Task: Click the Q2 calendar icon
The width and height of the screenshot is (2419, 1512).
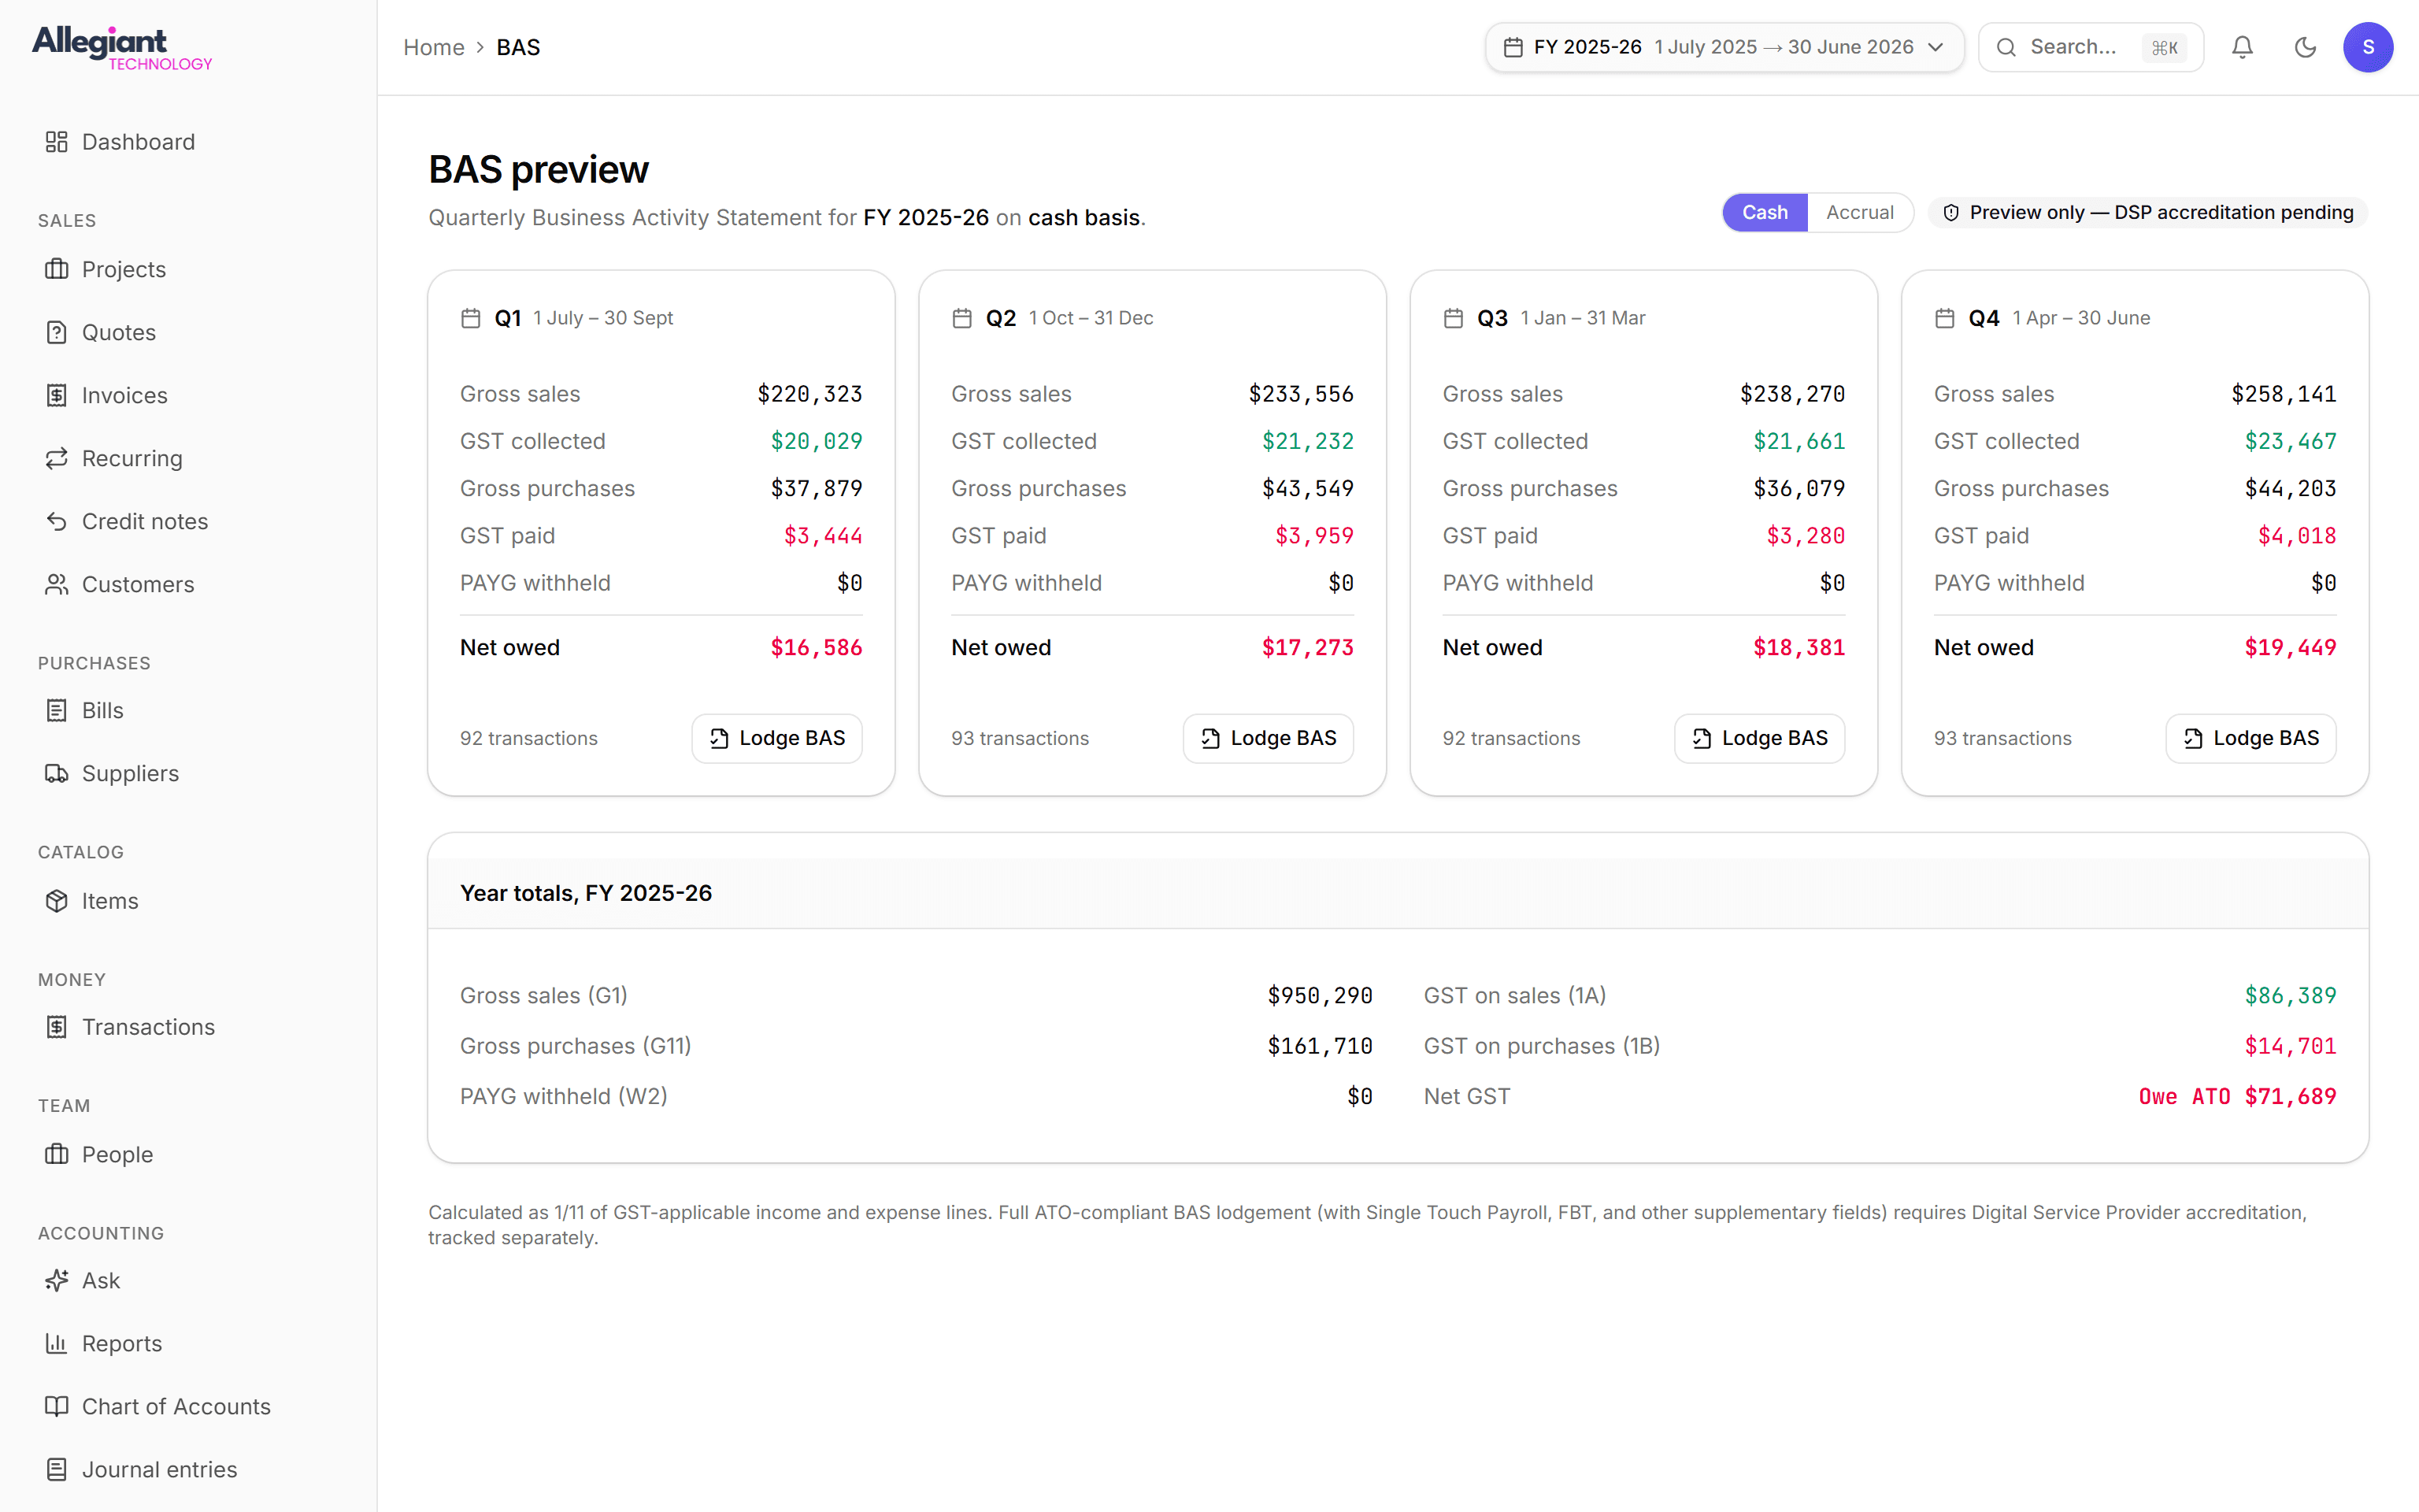Action: coord(961,318)
